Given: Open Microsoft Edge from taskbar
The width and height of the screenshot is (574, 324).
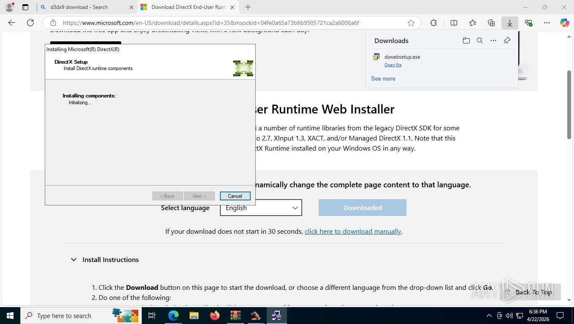Looking at the screenshot, I should pos(173,316).
